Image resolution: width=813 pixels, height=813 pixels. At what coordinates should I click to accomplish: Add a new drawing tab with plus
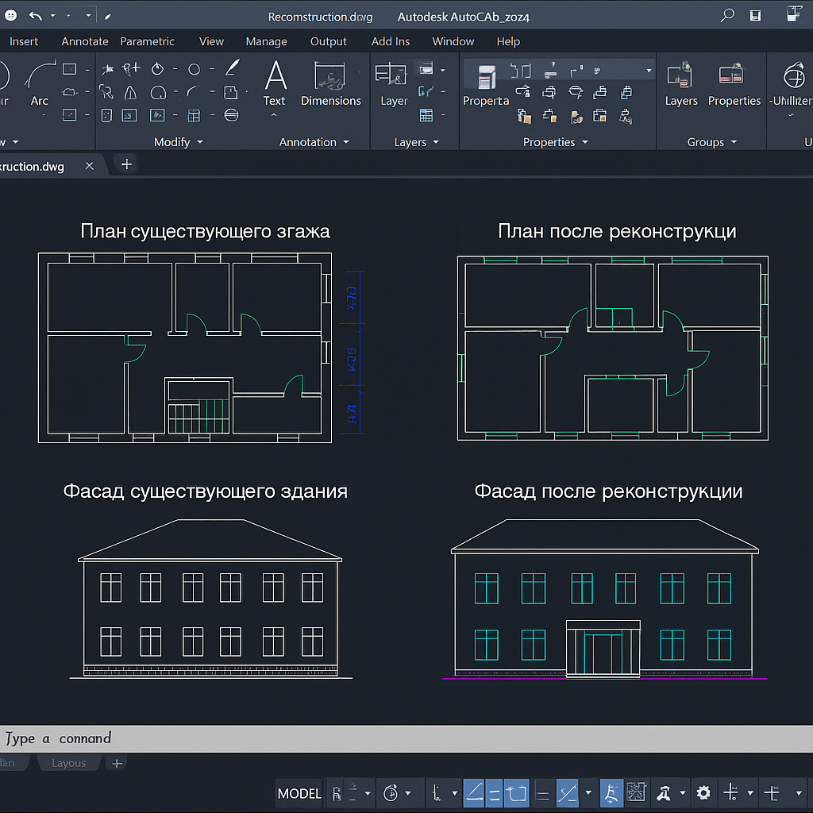point(126,164)
